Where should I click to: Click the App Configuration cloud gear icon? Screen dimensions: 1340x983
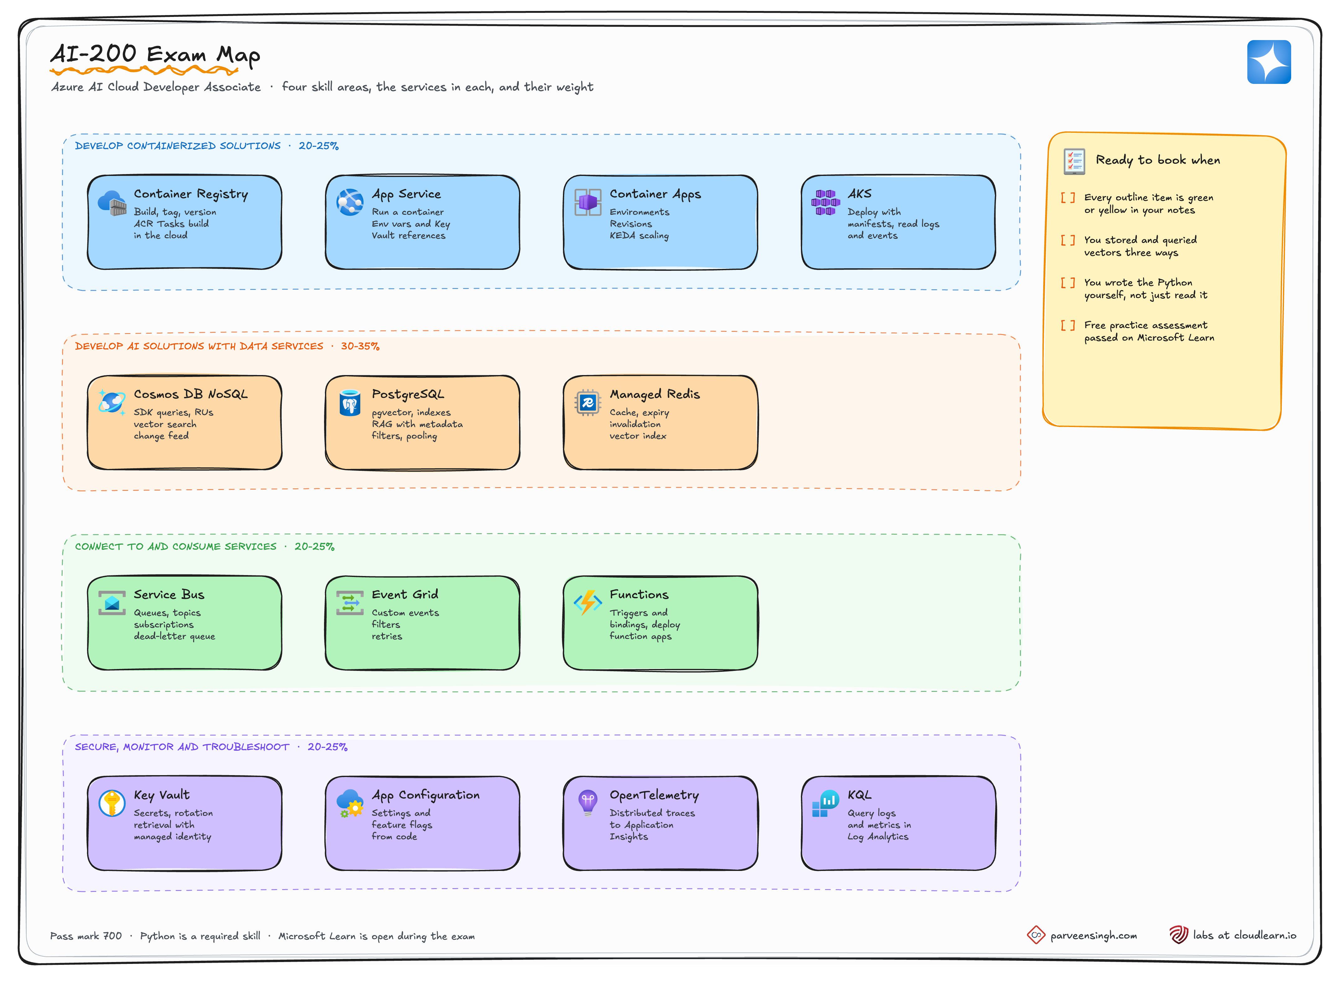point(350,803)
